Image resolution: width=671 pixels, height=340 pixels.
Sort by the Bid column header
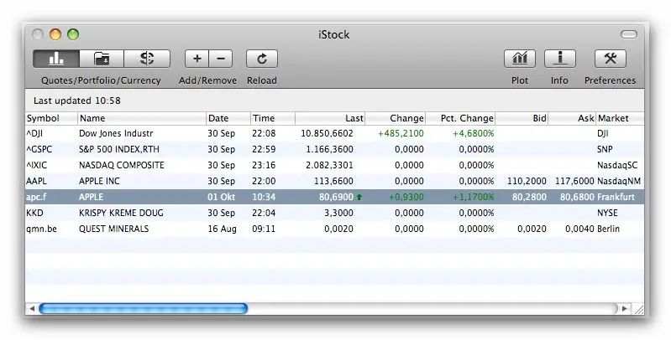coord(522,118)
